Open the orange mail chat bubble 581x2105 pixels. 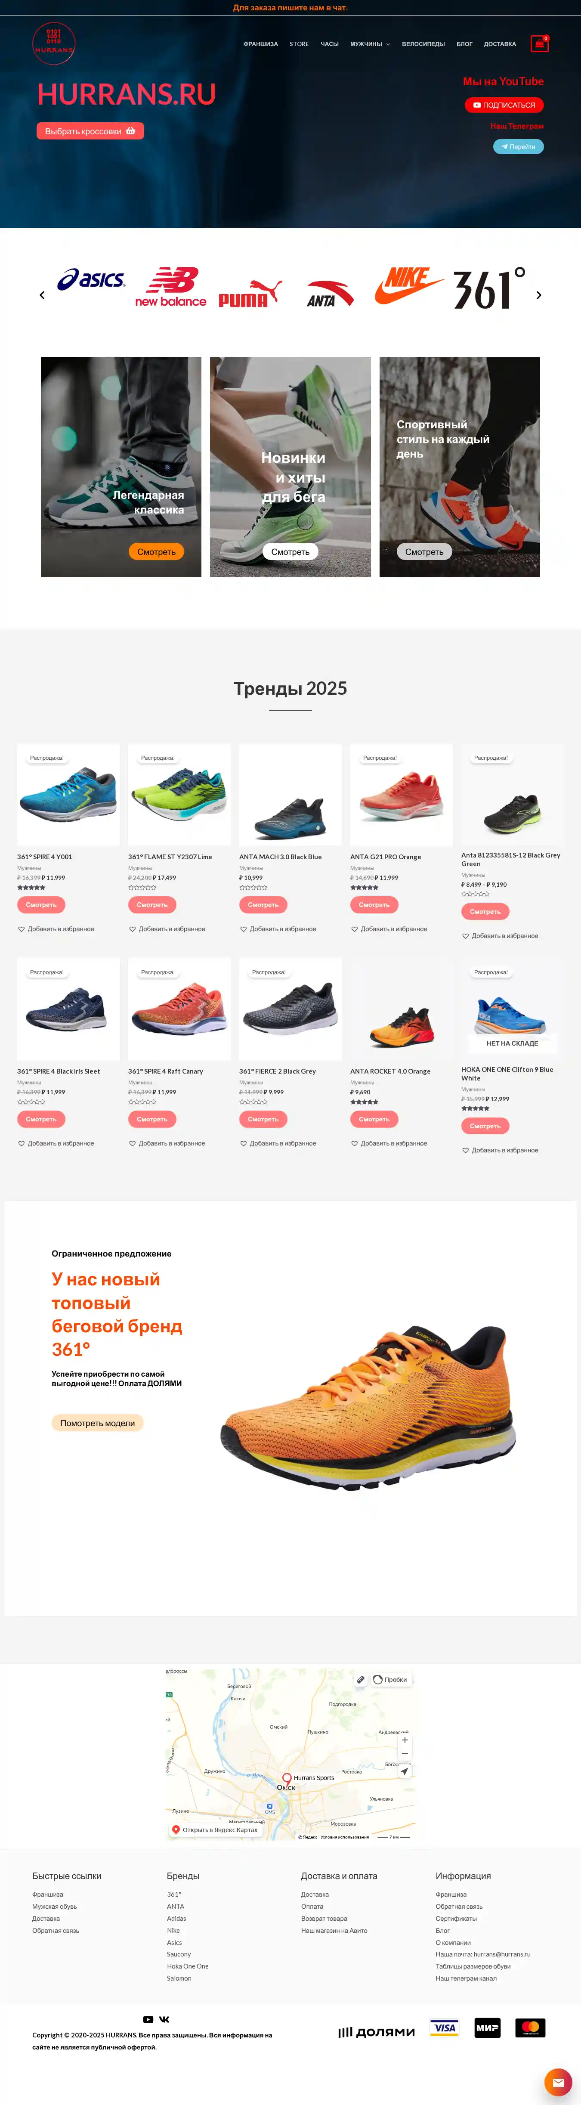pyautogui.click(x=558, y=2082)
